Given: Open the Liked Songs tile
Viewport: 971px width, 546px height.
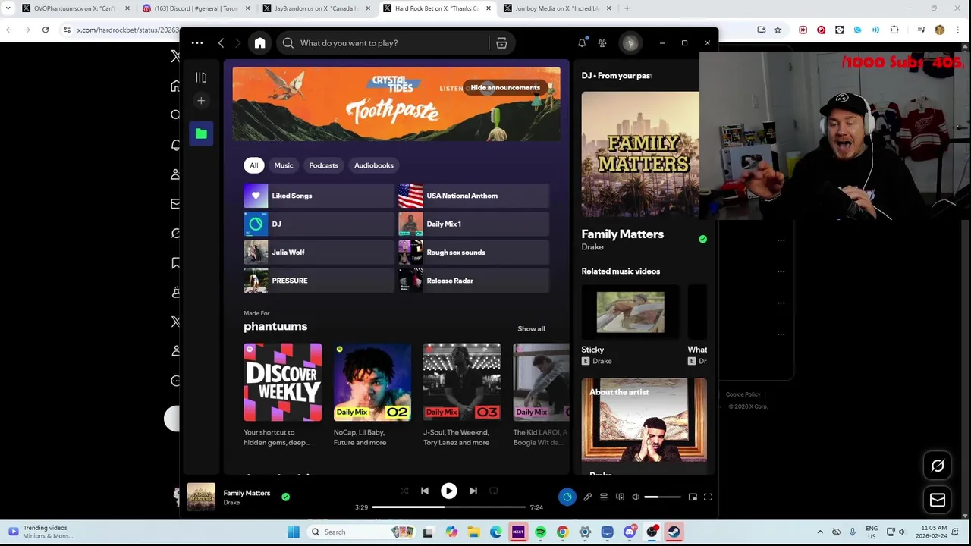Looking at the screenshot, I should click(x=319, y=196).
